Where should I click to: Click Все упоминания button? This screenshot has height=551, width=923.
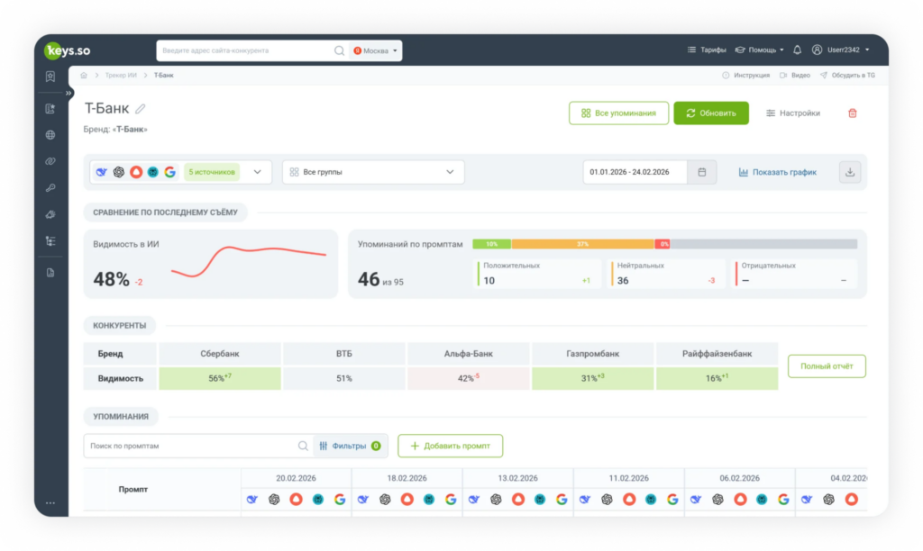click(x=618, y=113)
